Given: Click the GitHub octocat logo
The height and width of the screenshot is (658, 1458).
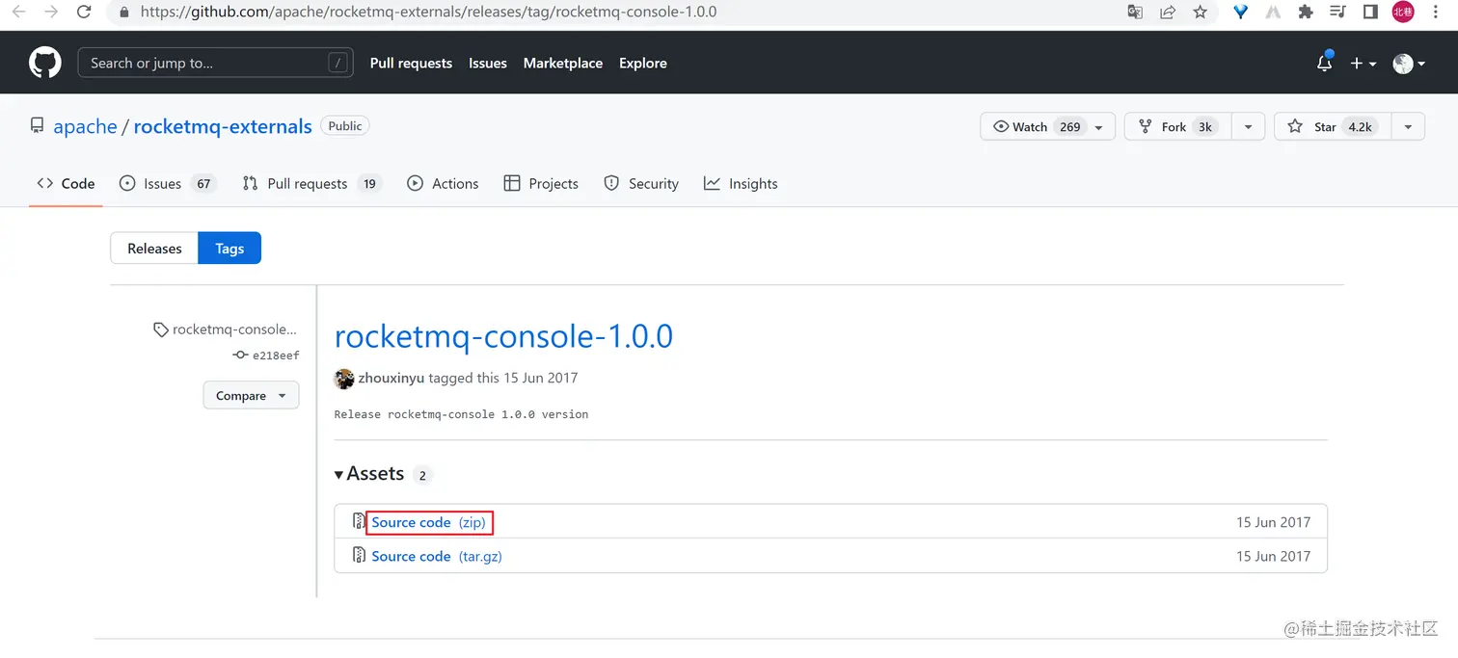Looking at the screenshot, I should (x=44, y=63).
